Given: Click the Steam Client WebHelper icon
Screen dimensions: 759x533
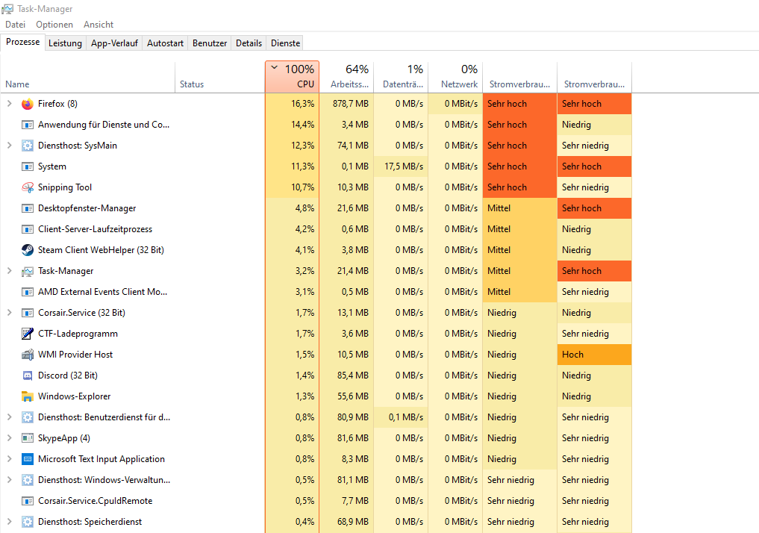Looking at the screenshot, I should click(28, 250).
